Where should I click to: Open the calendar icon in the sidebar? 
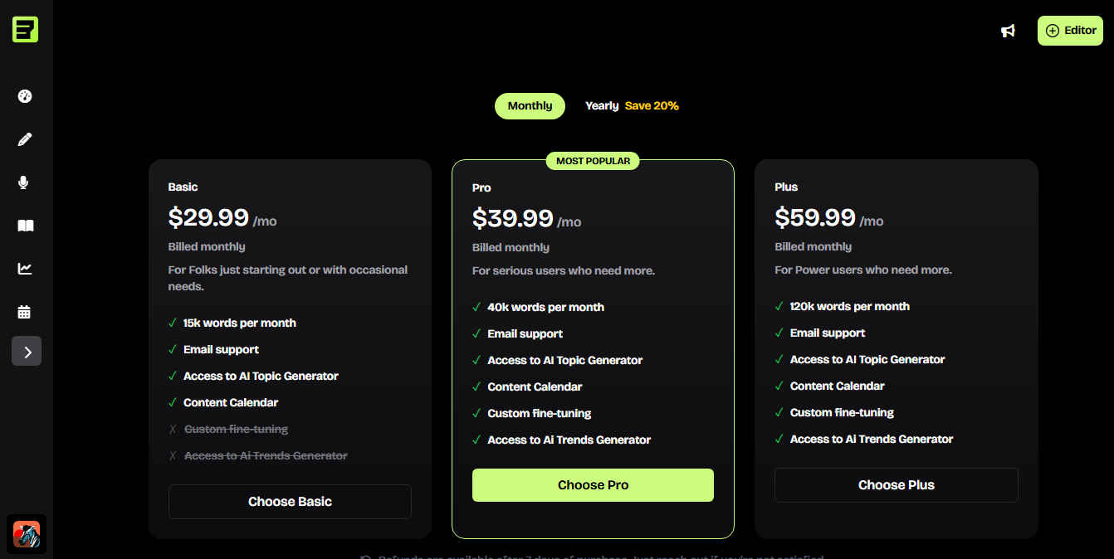point(25,312)
